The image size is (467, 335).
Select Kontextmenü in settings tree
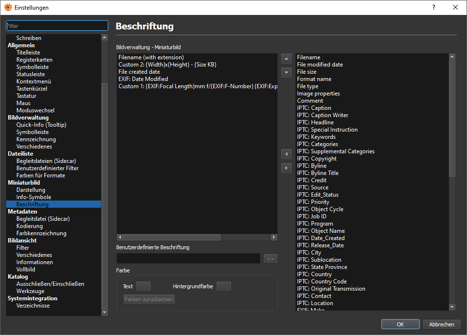[34, 81]
